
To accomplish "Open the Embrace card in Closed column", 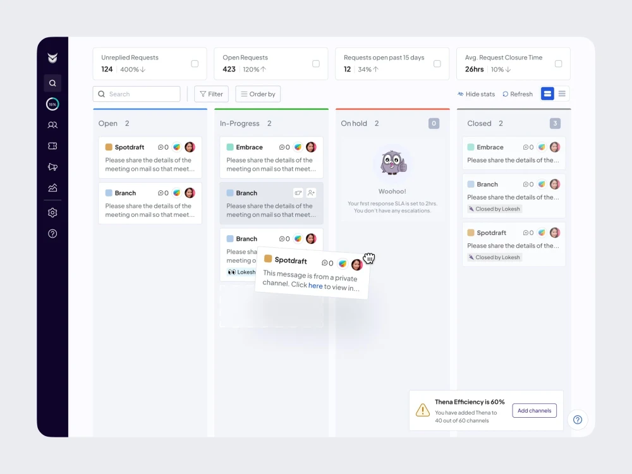I will click(513, 153).
